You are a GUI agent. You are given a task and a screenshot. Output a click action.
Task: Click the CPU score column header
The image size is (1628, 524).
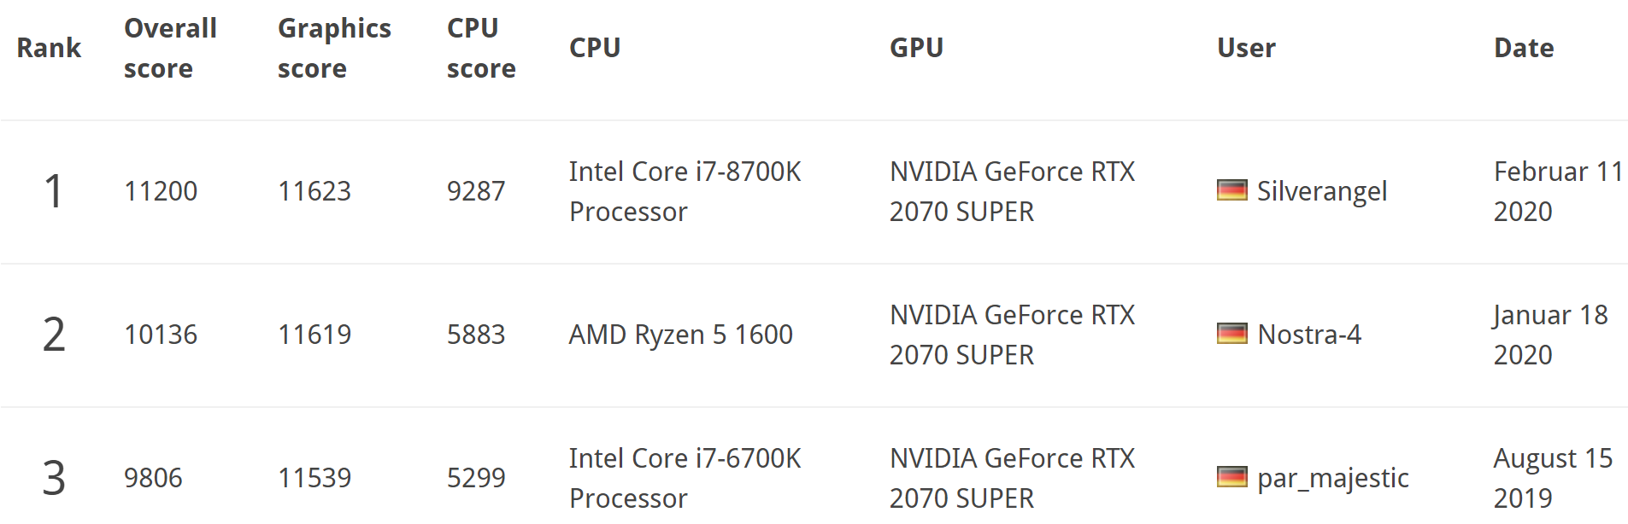(x=481, y=48)
